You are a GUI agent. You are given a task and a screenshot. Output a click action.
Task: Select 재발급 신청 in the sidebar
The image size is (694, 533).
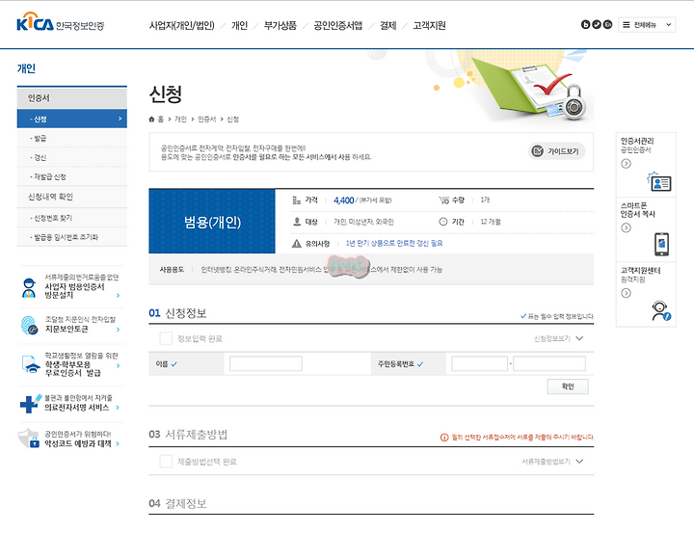pyautogui.click(x=72, y=176)
